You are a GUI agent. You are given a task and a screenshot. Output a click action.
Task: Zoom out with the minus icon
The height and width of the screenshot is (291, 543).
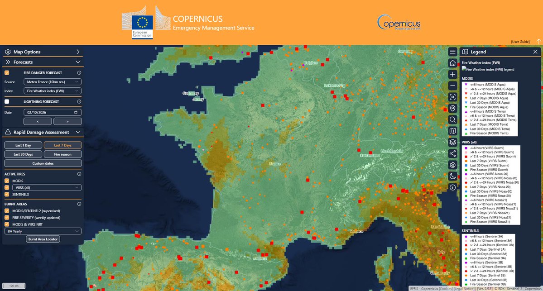452,86
